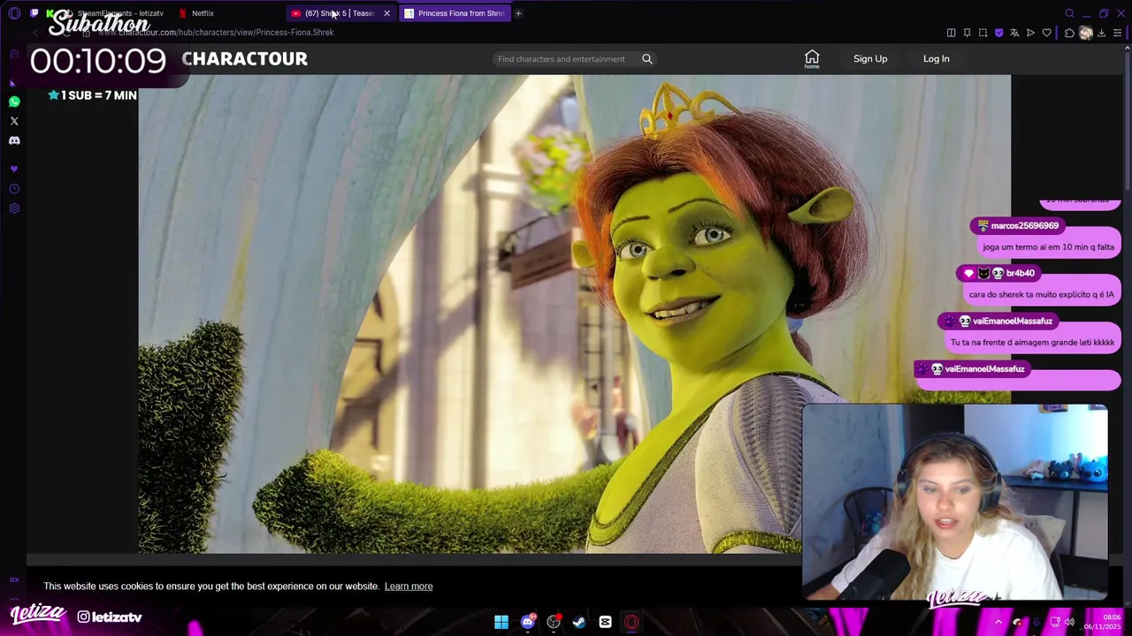Image resolution: width=1132 pixels, height=636 pixels.
Task: Click the microphone icon in system tray
Action: [x=1036, y=622]
